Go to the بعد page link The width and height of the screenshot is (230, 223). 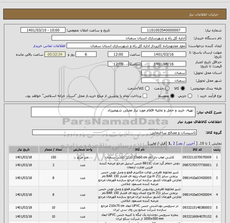(x=180, y=143)
